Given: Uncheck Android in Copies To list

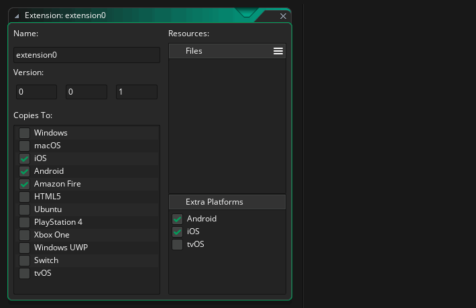Looking at the screenshot, I should (x=24, y=171).
